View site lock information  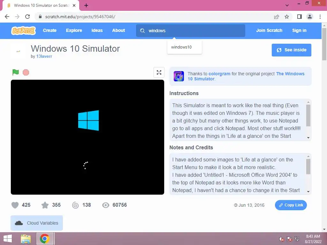pos(40,17)
